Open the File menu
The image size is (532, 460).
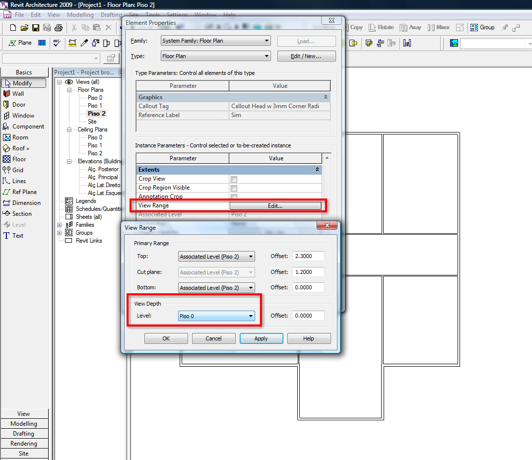click(19, 15)
